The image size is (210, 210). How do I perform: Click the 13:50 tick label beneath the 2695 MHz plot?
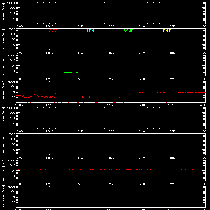click(x=172, y=132)
